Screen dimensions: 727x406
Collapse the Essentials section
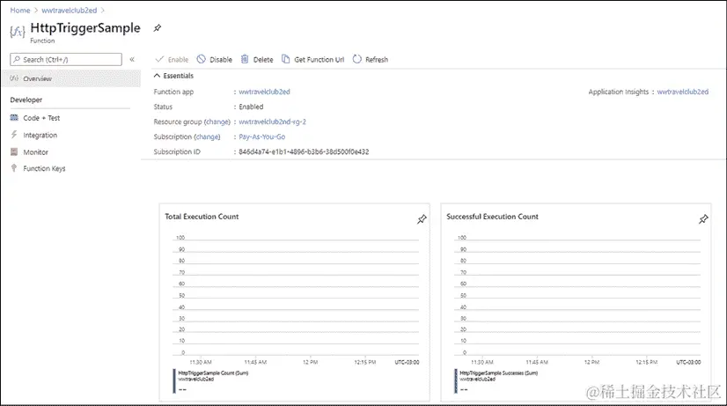(158, 76)
